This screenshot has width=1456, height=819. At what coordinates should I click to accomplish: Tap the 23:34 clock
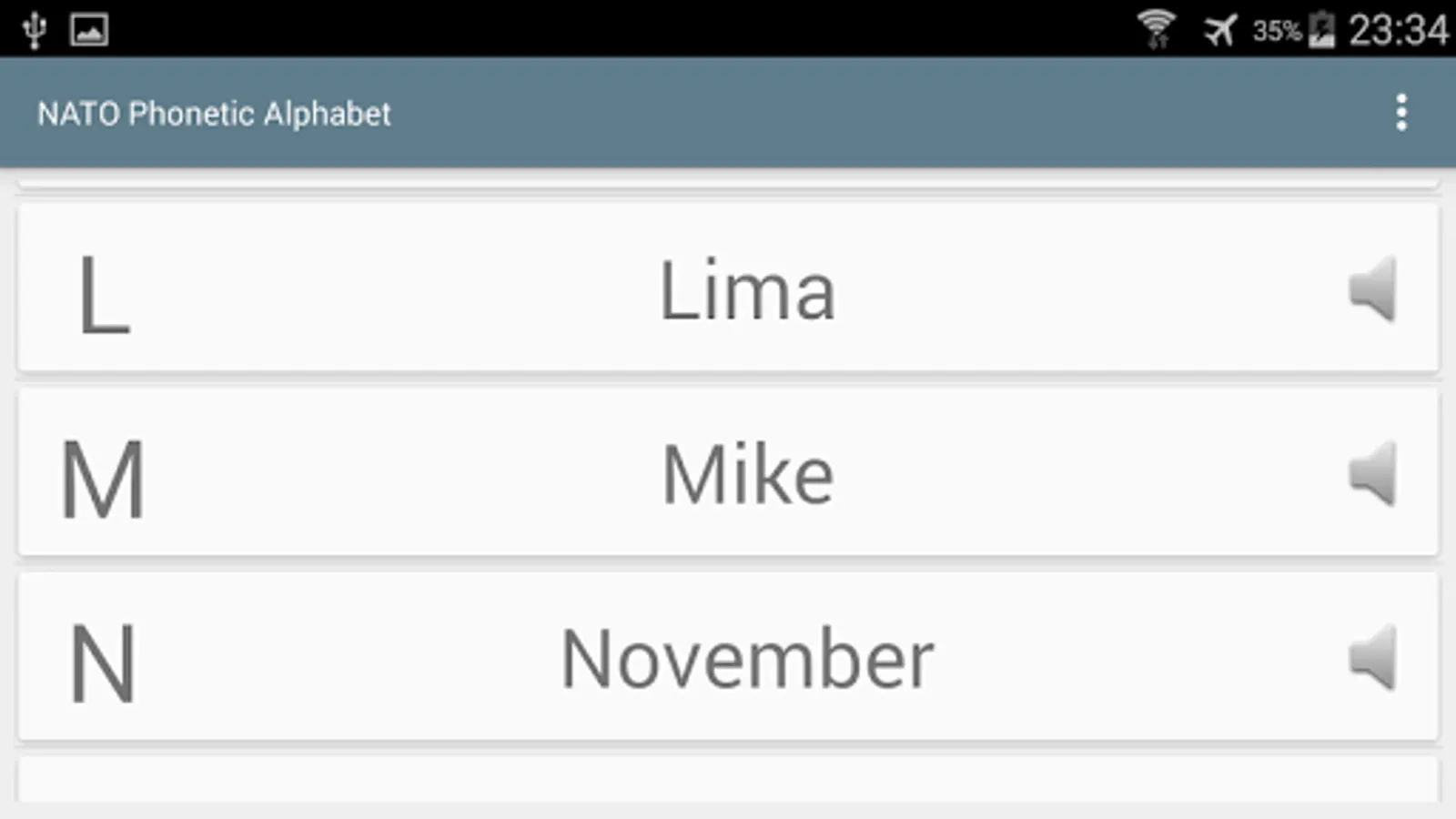coord(1398,30)
